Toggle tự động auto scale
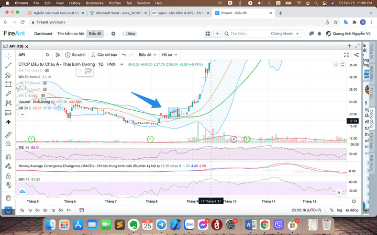Screen dimensions: 377x235 tap(352, 210)
